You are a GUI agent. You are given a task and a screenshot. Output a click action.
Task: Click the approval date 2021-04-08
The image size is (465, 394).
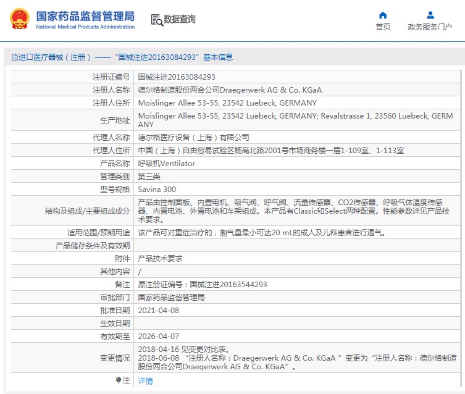coord(159,310)
